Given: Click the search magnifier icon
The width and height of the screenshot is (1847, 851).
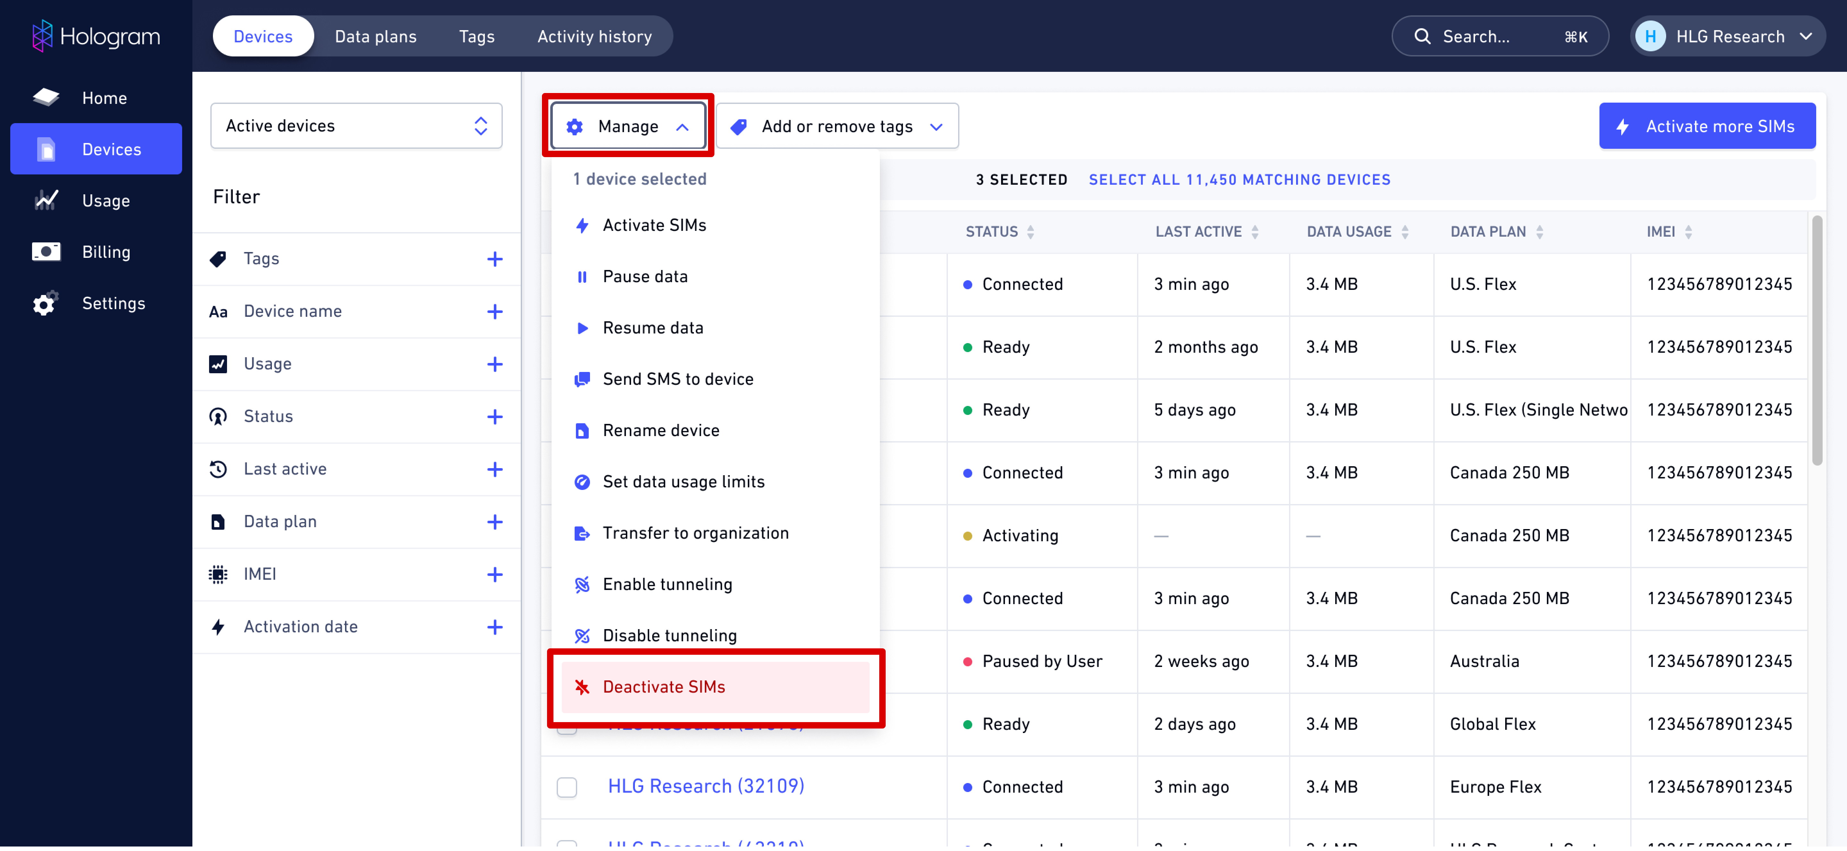Looking at the screenshot, I should click(x=1422, y=37).
